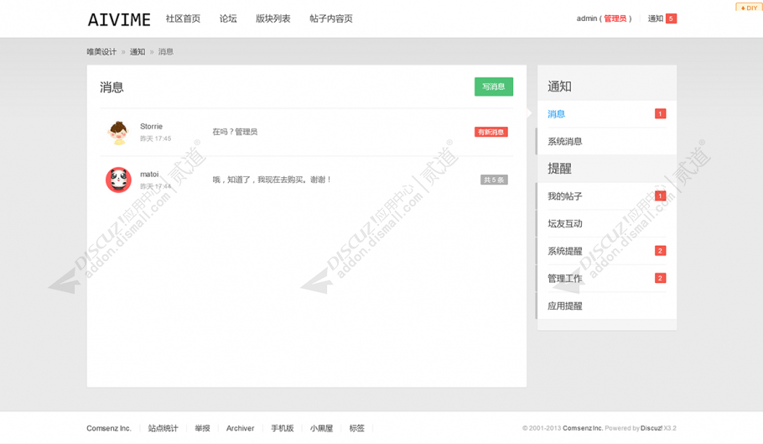Click the gray 共5条 badge
763x444 pixels.
494,180
